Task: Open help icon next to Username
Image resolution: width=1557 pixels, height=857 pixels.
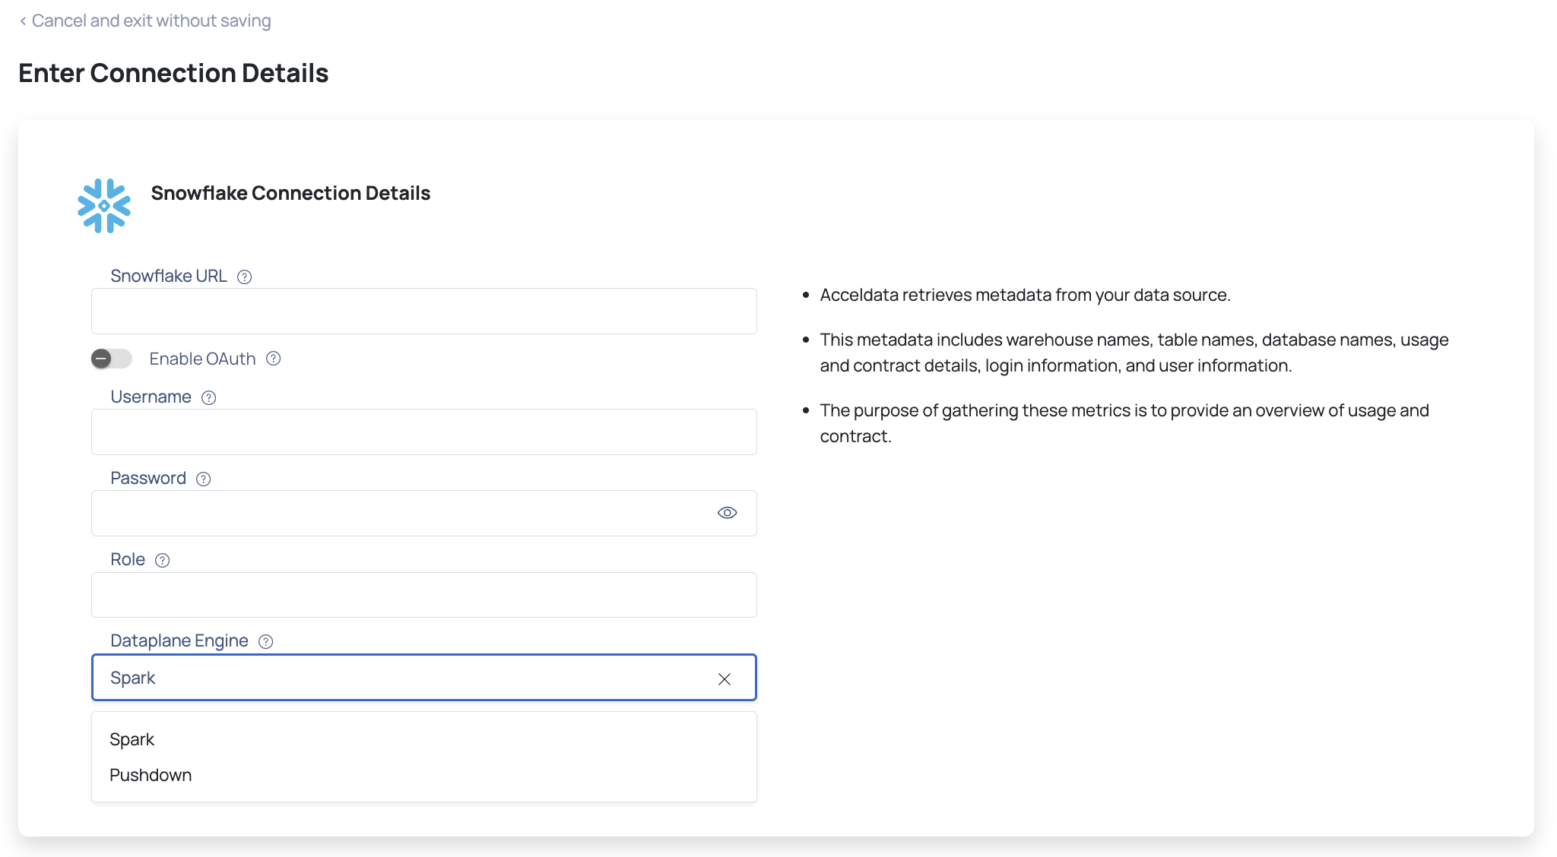Action: 208,397
